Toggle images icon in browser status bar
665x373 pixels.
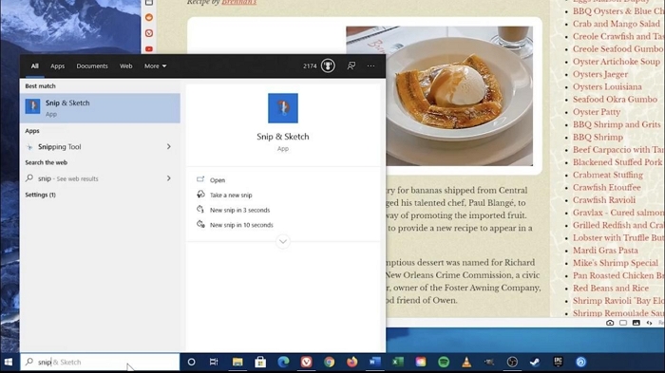pos(636,323)
